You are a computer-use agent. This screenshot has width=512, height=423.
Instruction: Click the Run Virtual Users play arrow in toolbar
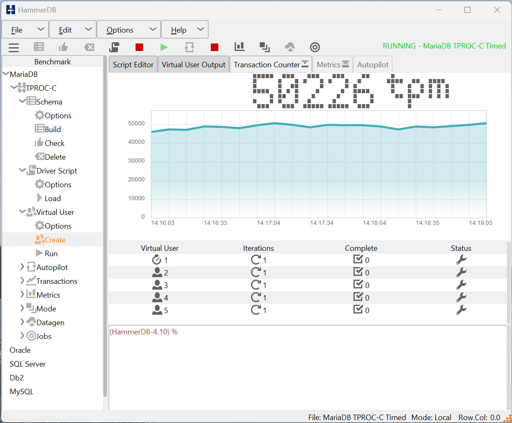(164, 47)
